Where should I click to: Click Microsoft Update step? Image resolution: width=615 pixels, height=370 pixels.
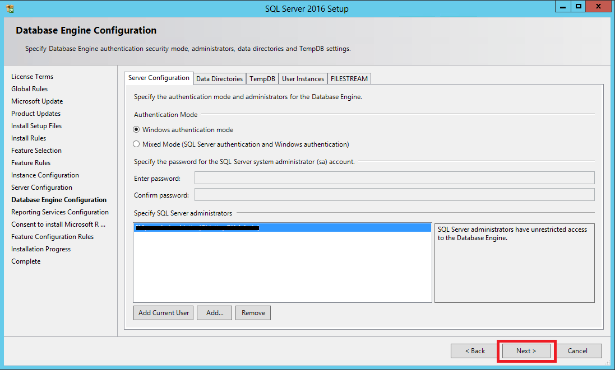tap(37, 101)
